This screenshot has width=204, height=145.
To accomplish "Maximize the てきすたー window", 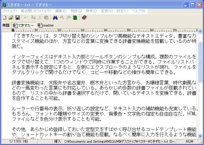I will click(x=192, y=5).
